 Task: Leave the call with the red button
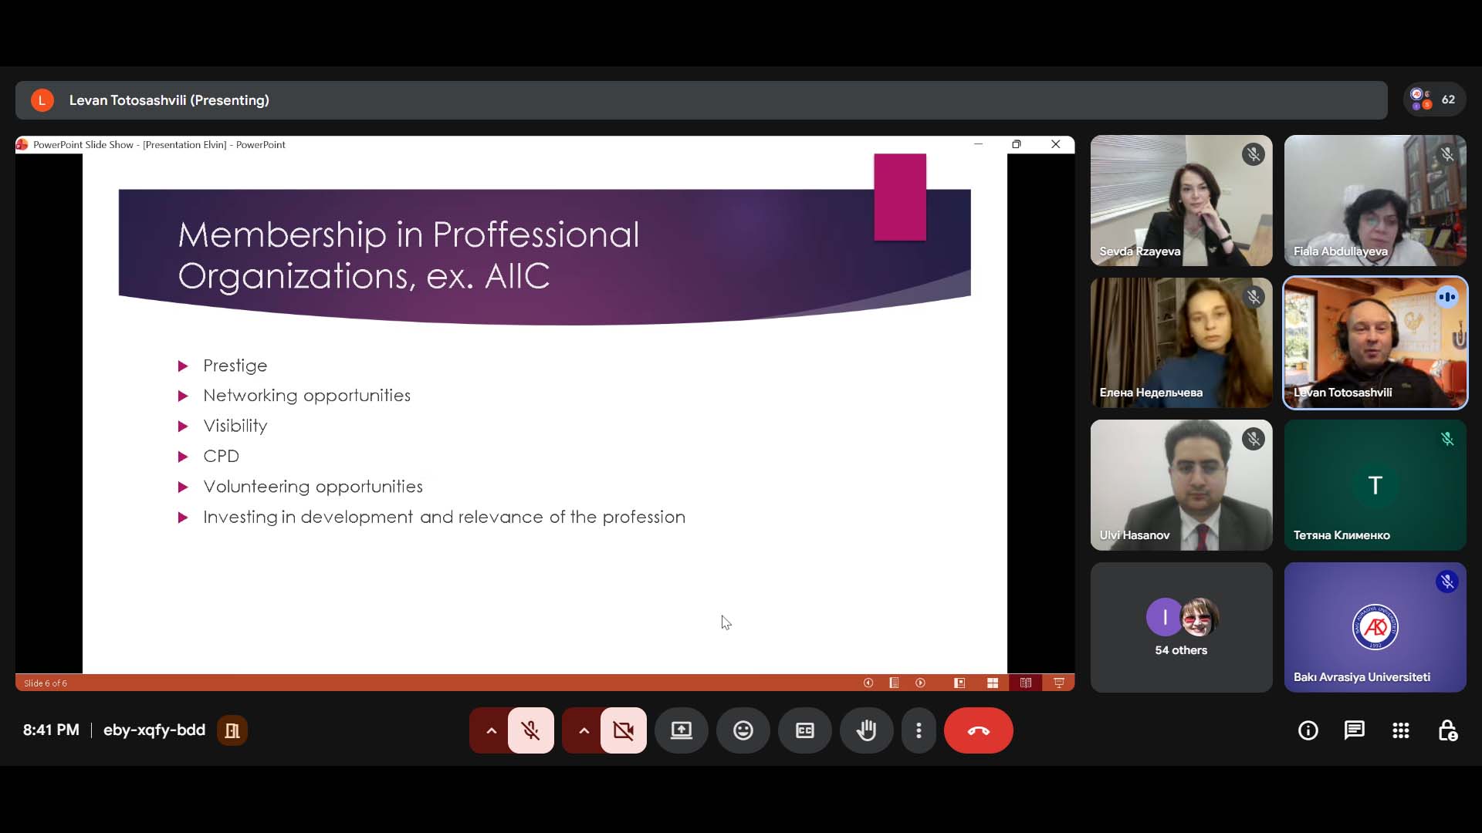(x=978, y=730)
